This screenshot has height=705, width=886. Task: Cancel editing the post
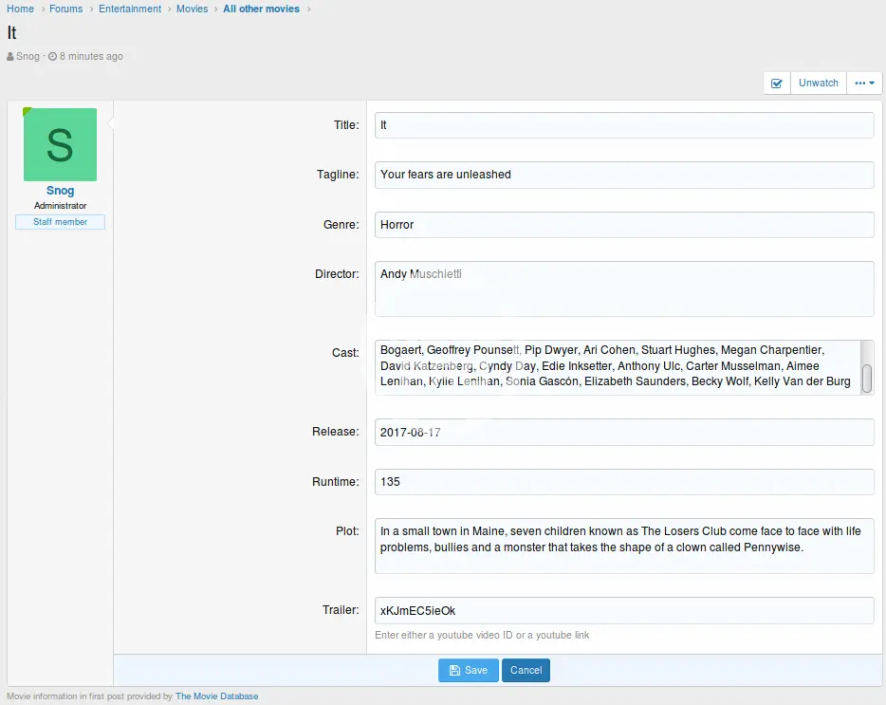click(526, 670)
